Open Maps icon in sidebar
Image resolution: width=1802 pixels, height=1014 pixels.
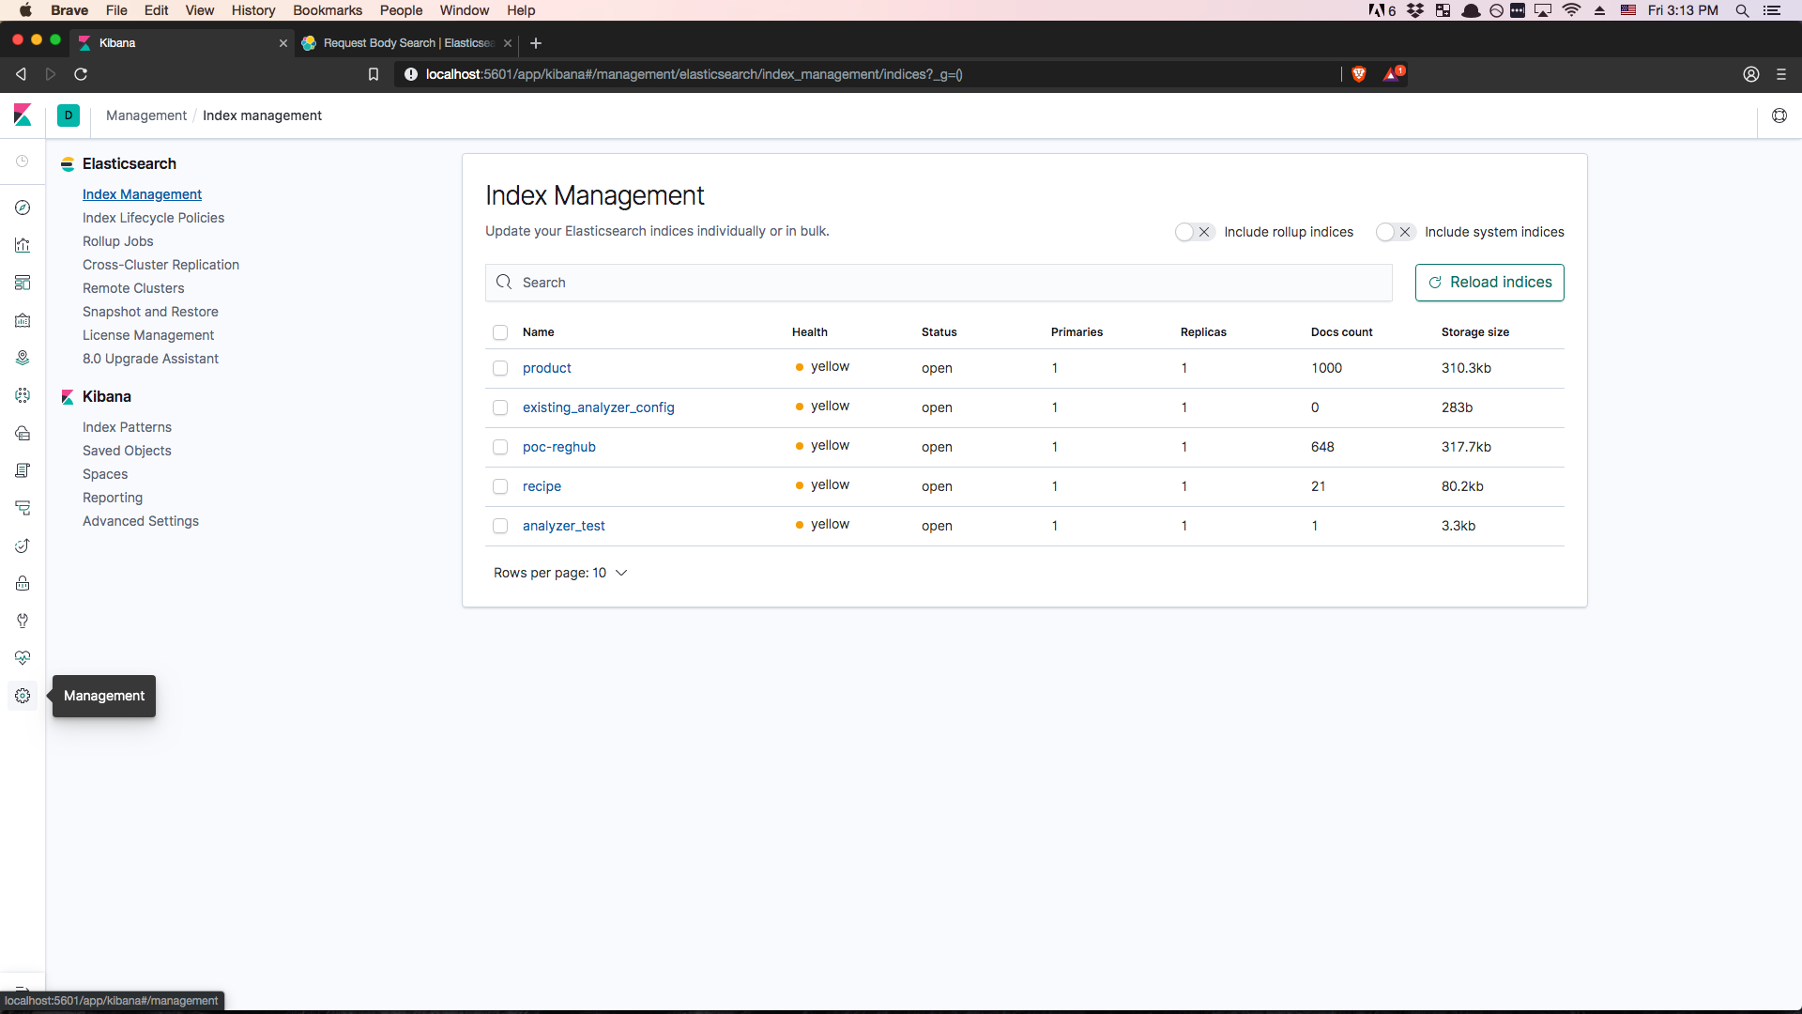pyautogui.click(x=23, y=358)
